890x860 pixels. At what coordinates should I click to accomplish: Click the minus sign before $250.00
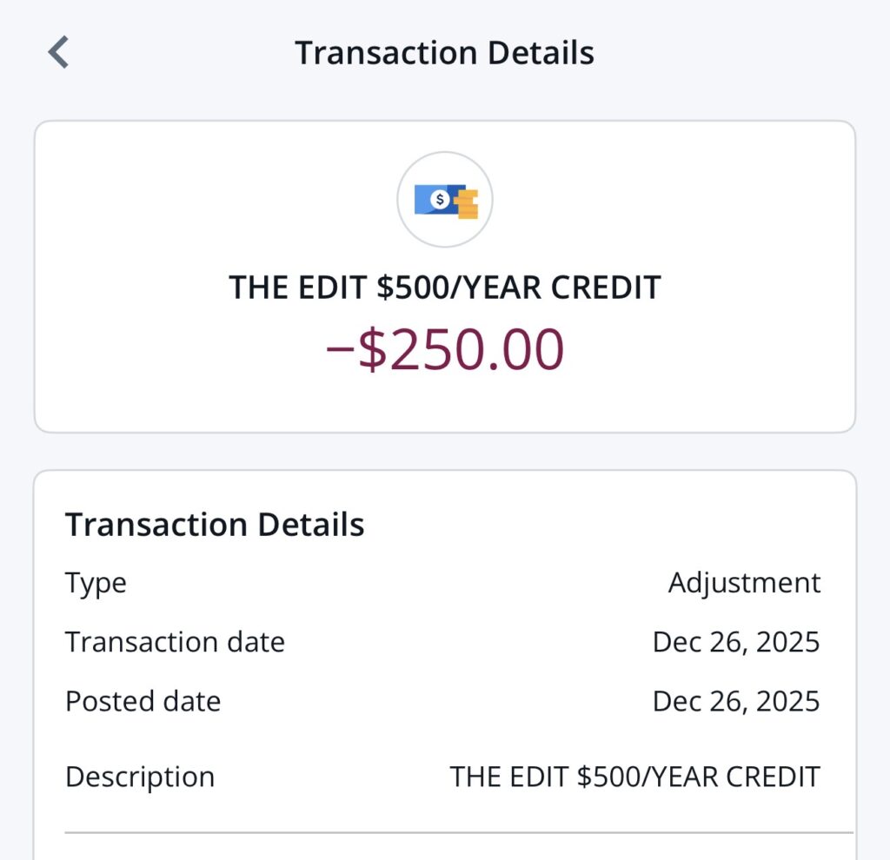(x=339, y=350)
